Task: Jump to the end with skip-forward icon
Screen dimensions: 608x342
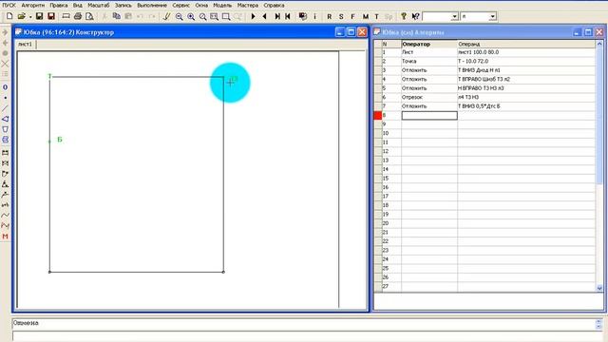Action: point(276,16)
